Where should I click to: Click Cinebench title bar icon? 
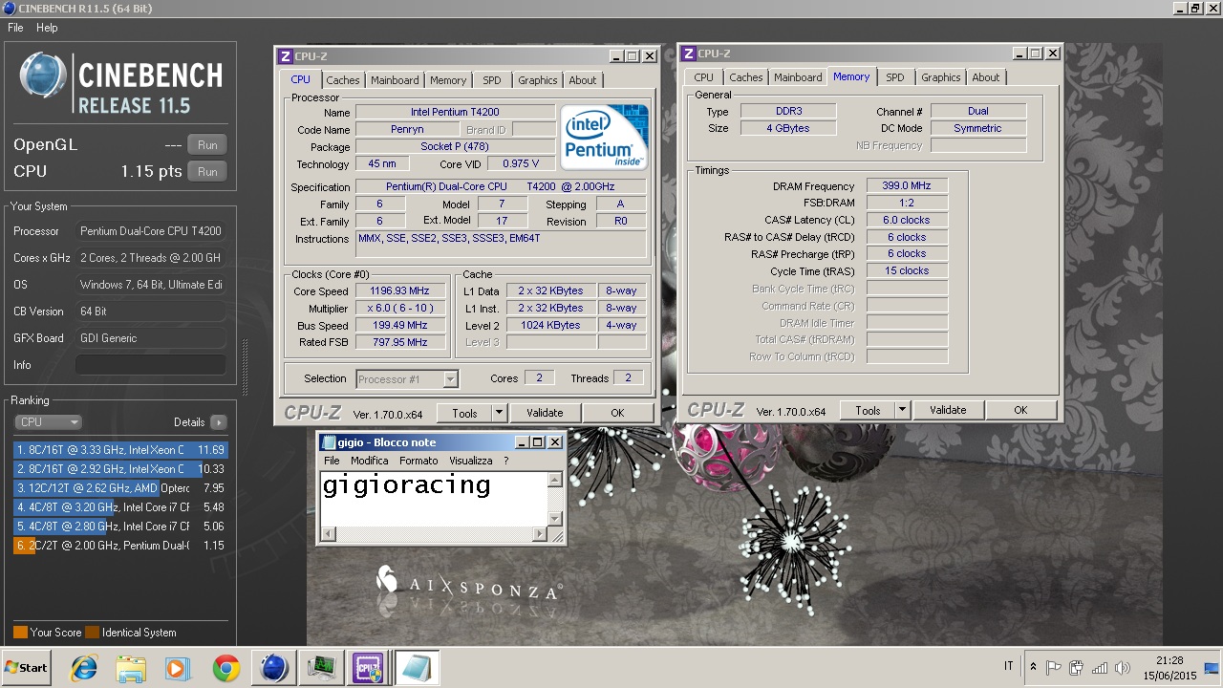10,9
